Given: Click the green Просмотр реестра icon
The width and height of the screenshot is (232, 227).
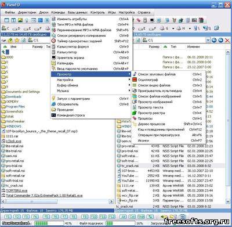Looking at the screenshot, I should coord(135,113).
